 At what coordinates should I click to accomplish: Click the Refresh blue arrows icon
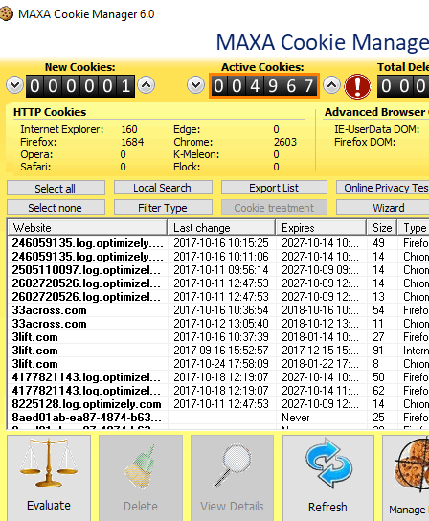coord(328,463)
